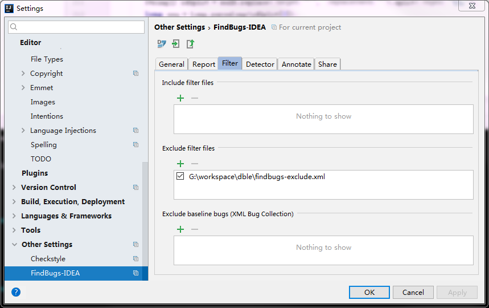Add an exclude filter file
The height and width of the screenshot is (308, 489).
coord(180,164)
